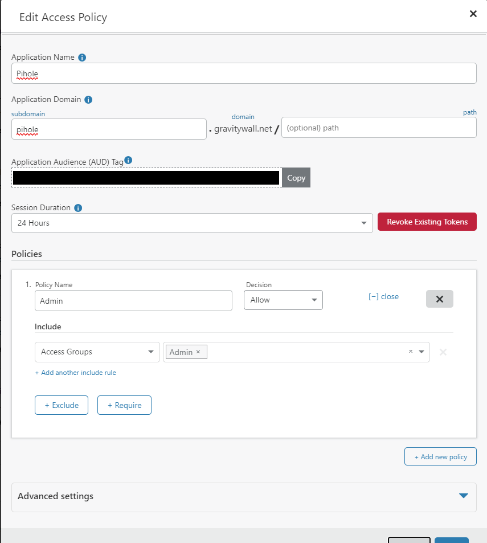The height and width of the screenshot is (543, 487).
Task: Copy the Application Audience tag
Action: coord(296,177)
